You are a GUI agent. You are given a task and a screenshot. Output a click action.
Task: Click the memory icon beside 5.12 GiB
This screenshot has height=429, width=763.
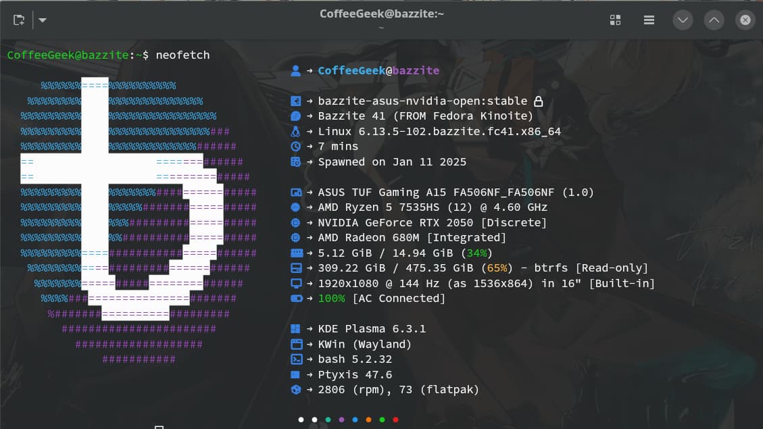[x=296, y=253]
